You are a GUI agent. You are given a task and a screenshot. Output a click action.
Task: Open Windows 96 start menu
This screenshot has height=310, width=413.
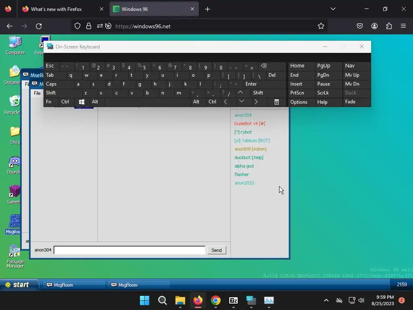point(19,285)
